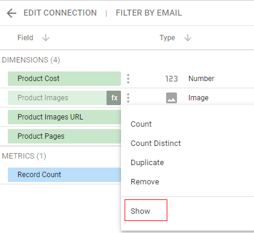Click the DIMENSIONS (4) section label
This screenshot has height=233, width=254.
[31, 60]
